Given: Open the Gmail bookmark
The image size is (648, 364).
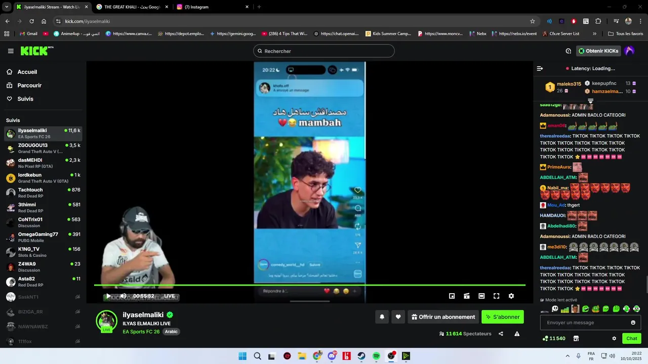Looking at the screenshot, I should tap(28, 34).
